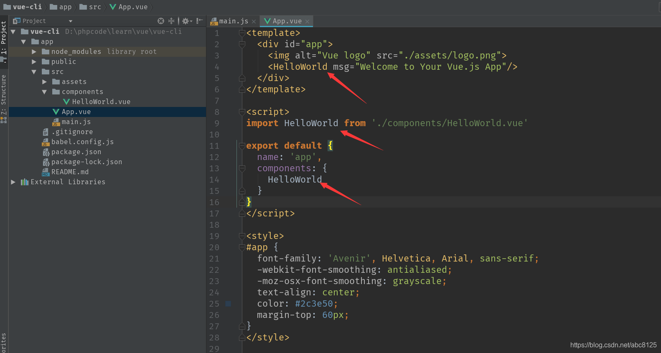
Task: Click src in the breadcrumb bar
Action: (91, 7)
